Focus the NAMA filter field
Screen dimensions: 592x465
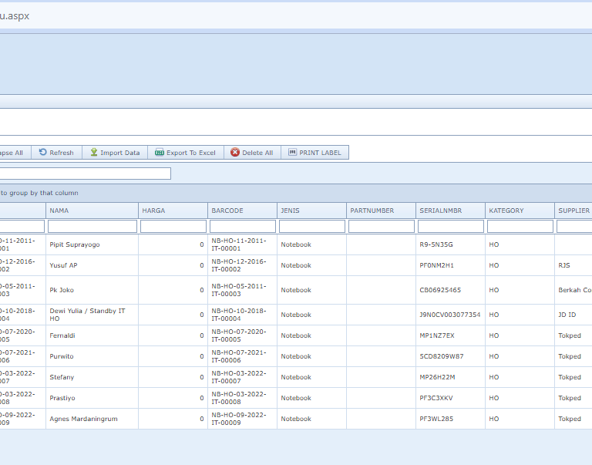click(92, 226)
